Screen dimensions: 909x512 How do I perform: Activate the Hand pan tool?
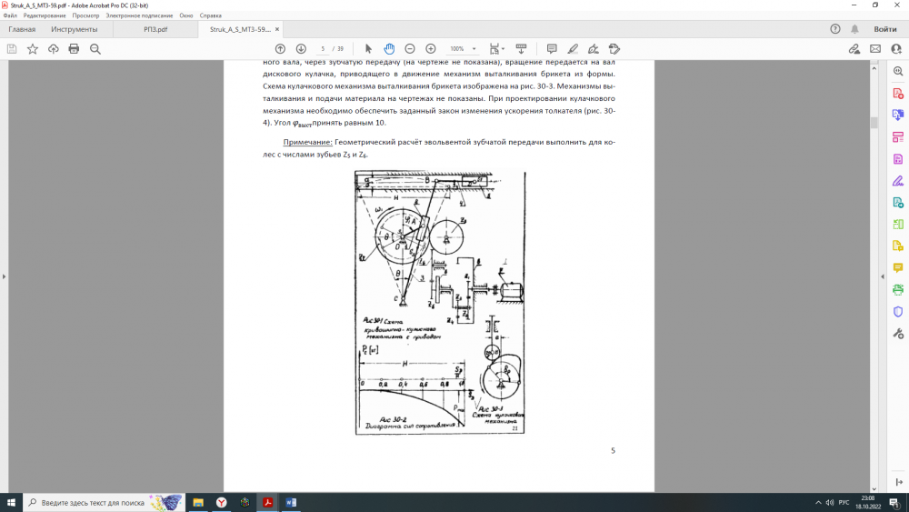(x=389, y=49)
